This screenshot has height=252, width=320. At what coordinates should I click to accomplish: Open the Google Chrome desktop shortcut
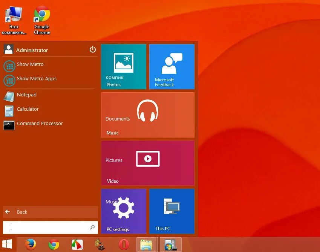42,20
